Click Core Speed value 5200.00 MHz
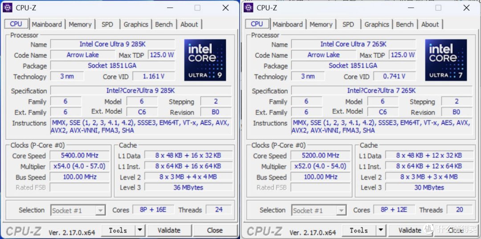 tap(321, 156)
